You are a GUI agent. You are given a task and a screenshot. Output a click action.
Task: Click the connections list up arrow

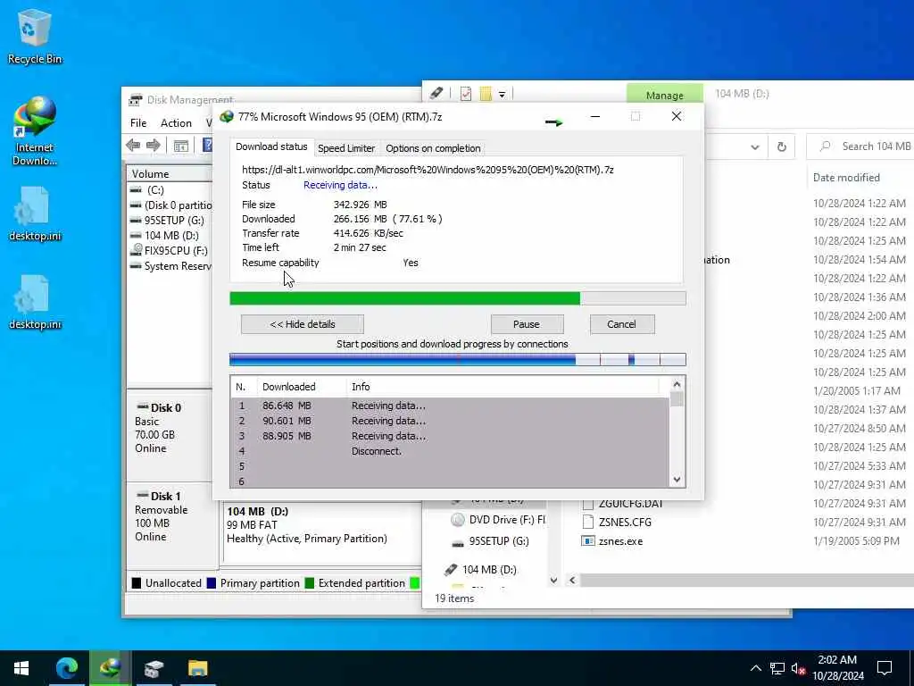(x=677, y=384)
